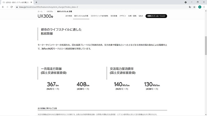Open the ホーム breadcrumb link

[x=40, y=11]
